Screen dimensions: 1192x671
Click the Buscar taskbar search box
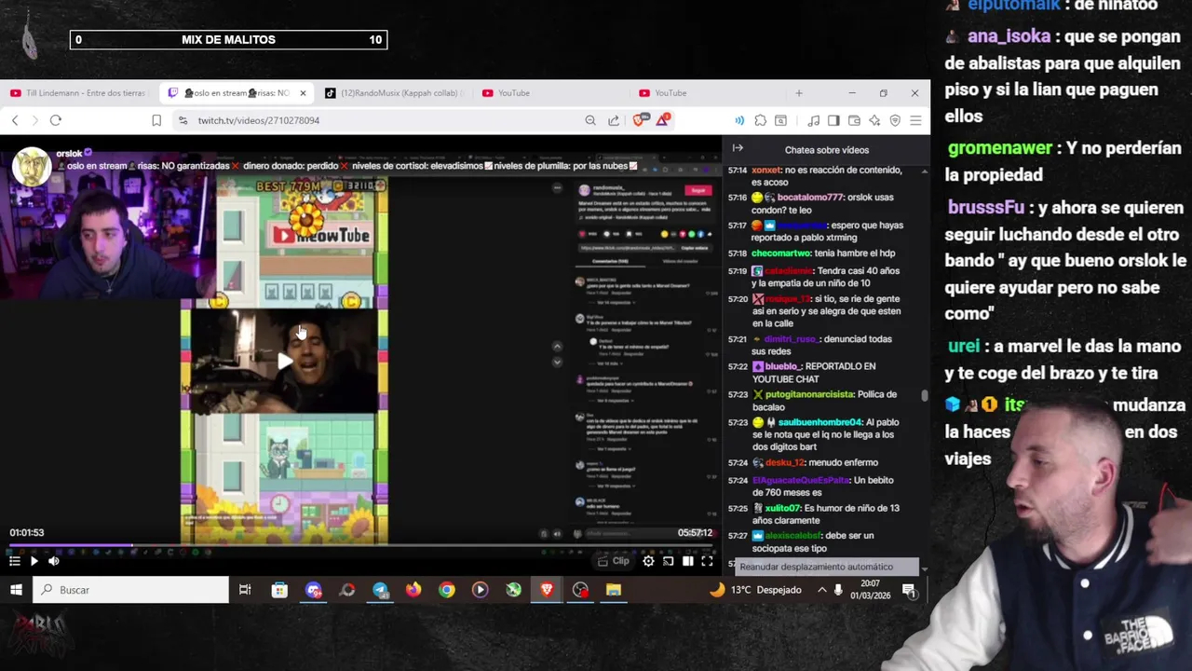[130, 590]
